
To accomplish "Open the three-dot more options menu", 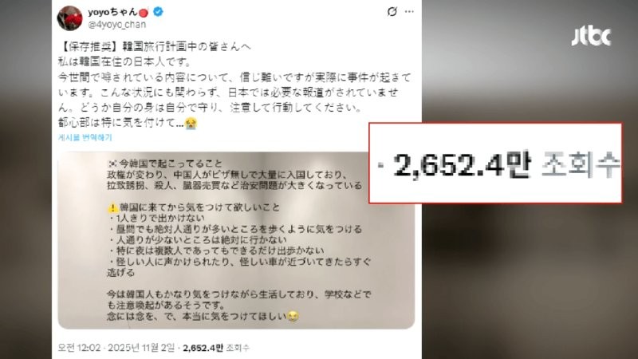I will click(409, 12).
